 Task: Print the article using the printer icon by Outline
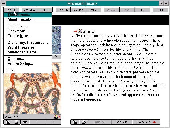coord(84,122)
